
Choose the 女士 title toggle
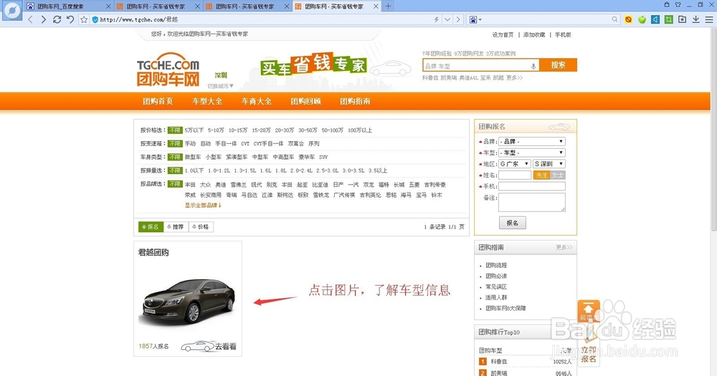click(x=557, y=175)
